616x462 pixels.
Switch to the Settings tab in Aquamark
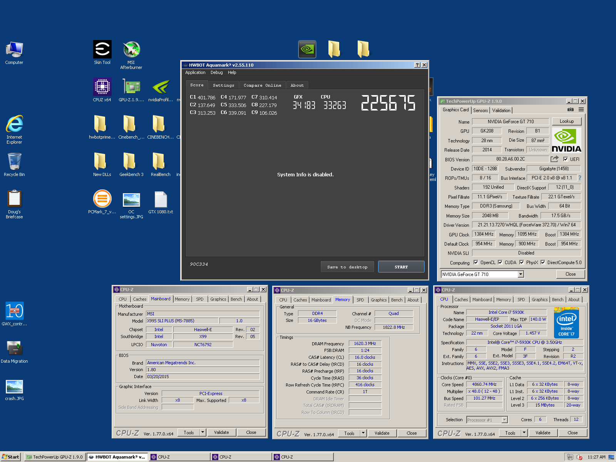[x=223, y=85]
